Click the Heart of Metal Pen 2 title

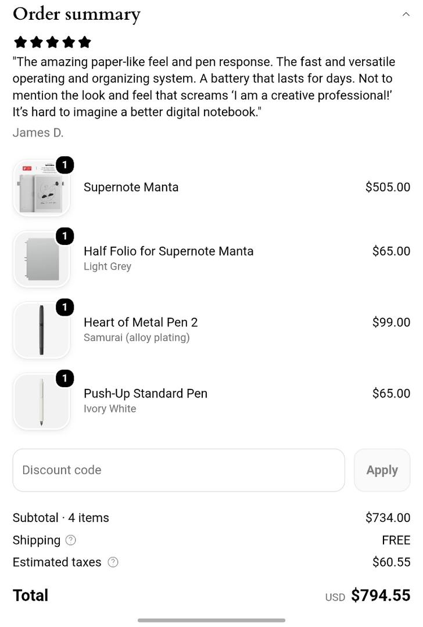click(141, 322)
